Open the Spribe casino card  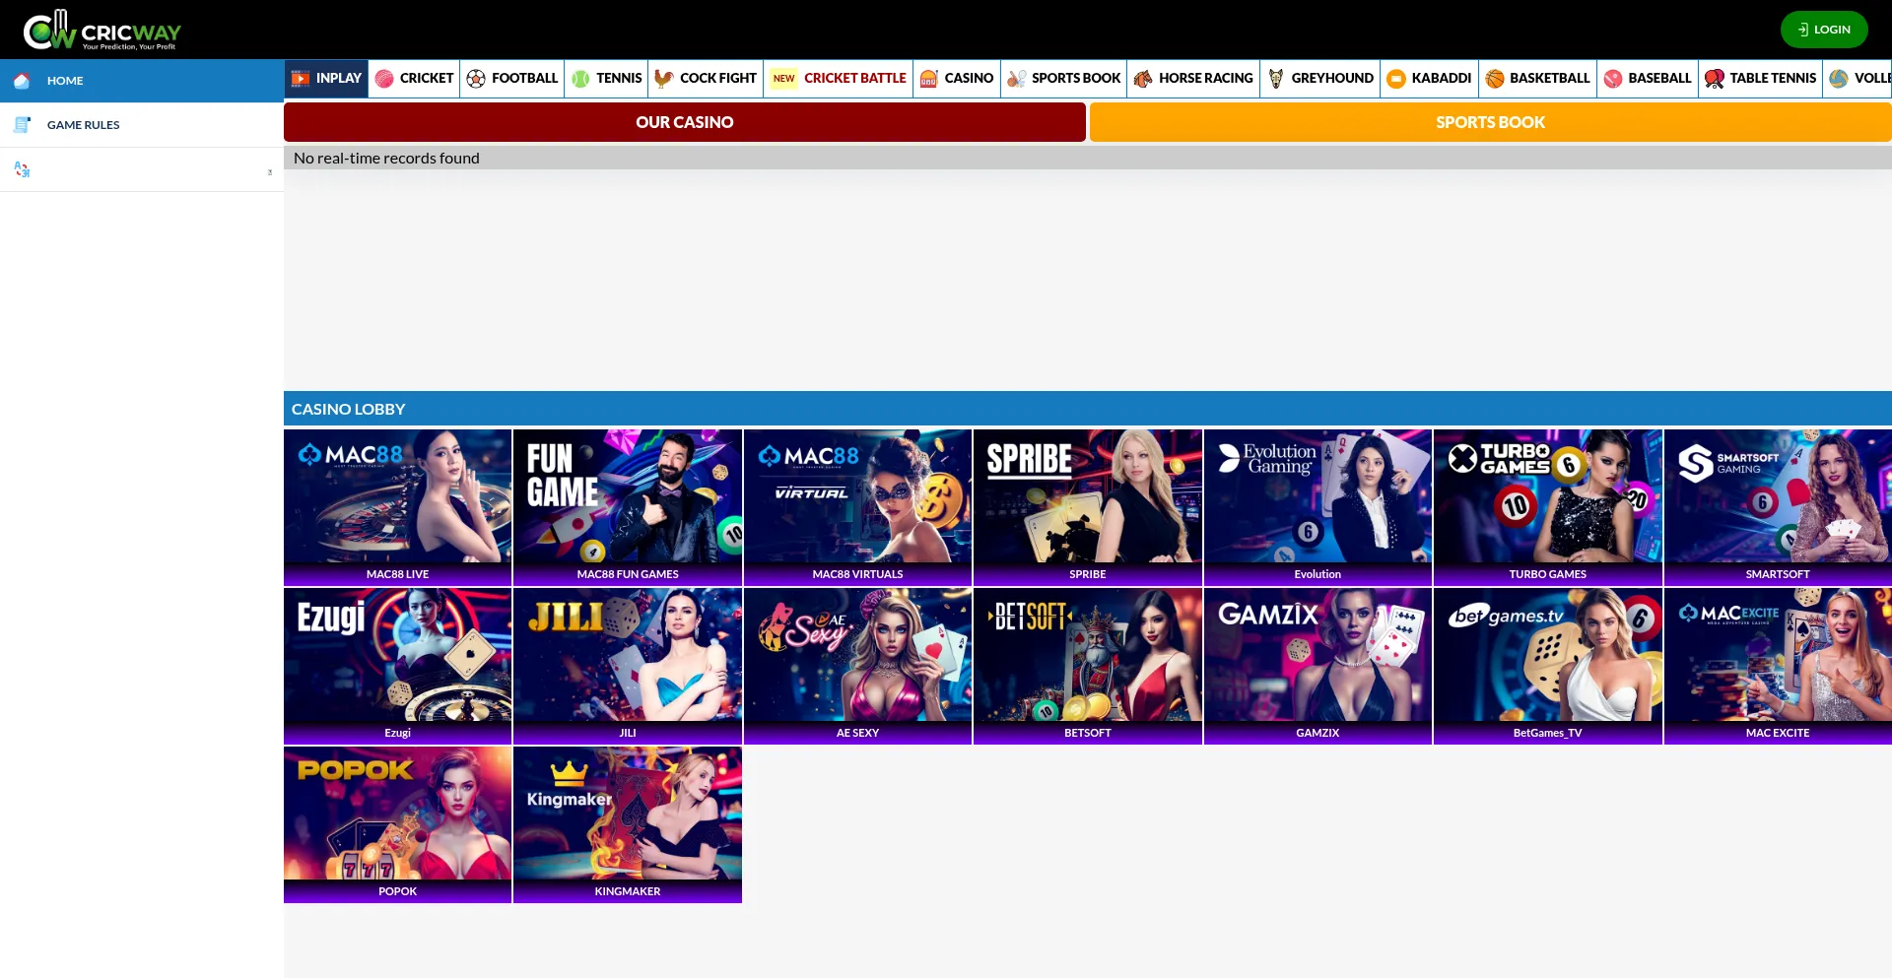click(x=1088, y=507)
